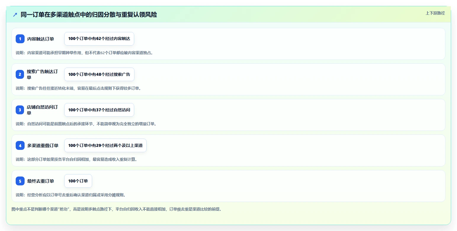Select the 多渠道重叠订单 label

(43, 145)
